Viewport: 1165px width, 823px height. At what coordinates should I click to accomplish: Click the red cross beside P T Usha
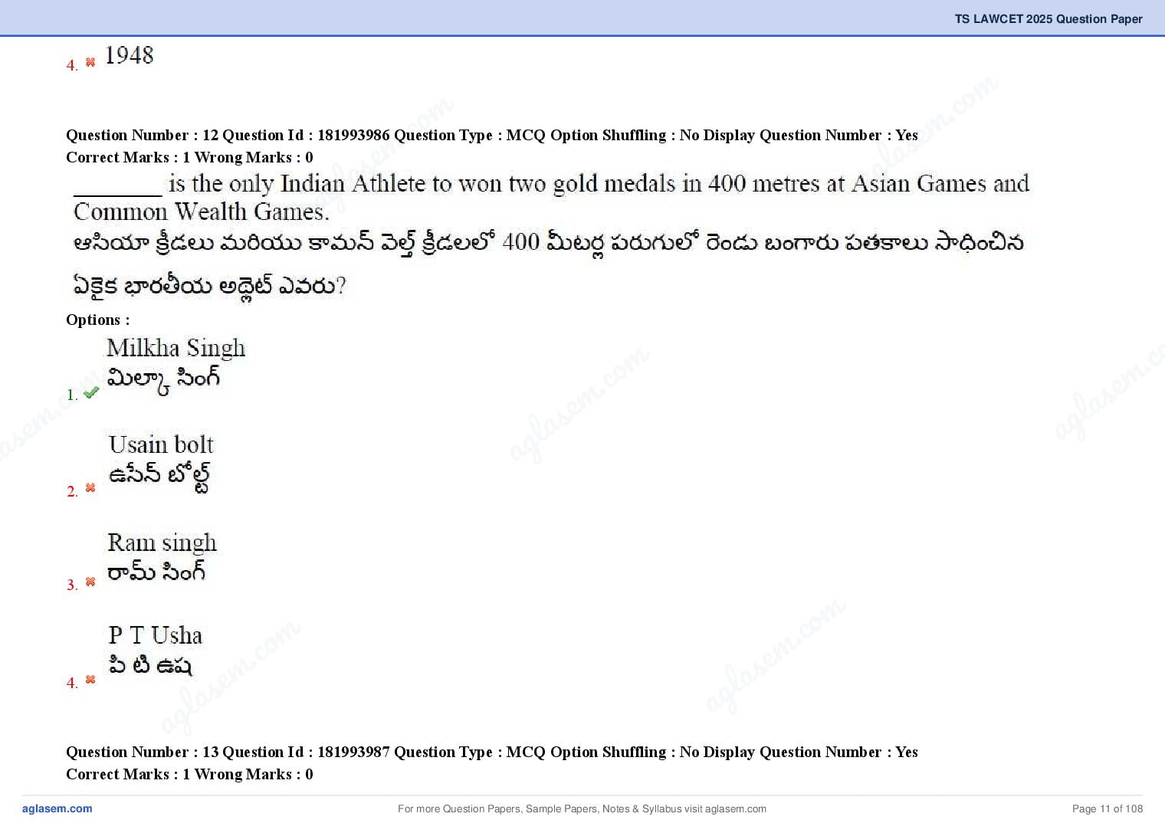pyautogui.click(x=90, y=680)
